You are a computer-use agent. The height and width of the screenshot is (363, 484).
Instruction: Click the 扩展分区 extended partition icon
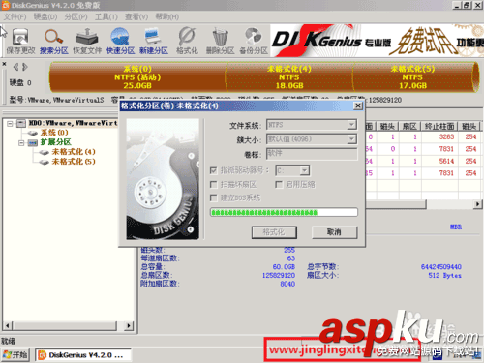(x=33, y=142)
